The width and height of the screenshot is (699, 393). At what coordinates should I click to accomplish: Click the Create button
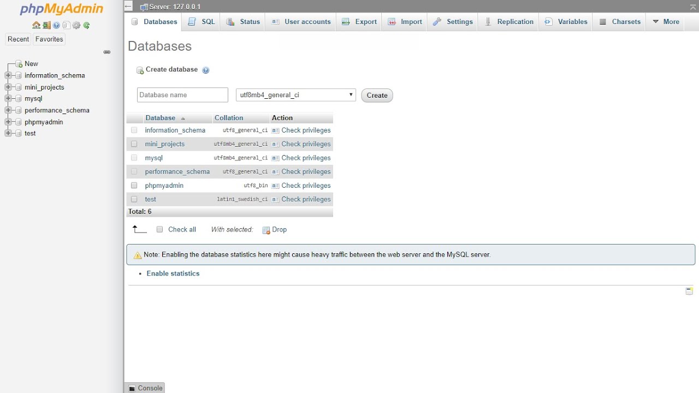(377, 95)
